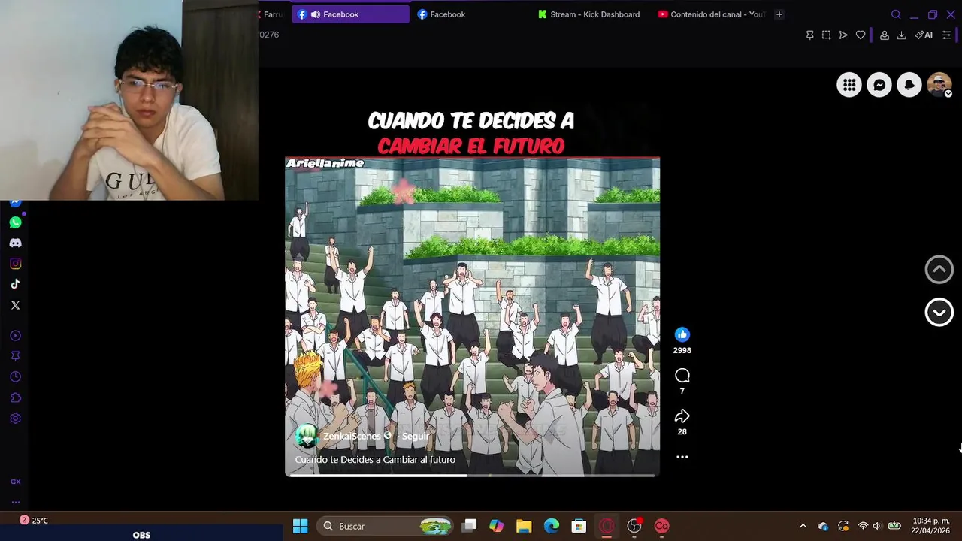
Task: Open the pinboards pin icon in sidebar
Action: coord(15,356)
